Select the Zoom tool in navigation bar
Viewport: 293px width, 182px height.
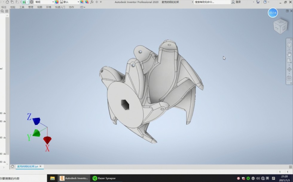click(x=289, y=61)
